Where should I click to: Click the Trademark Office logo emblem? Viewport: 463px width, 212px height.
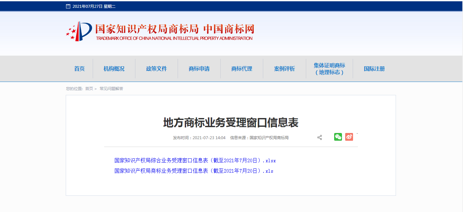[x=79, y=31]
